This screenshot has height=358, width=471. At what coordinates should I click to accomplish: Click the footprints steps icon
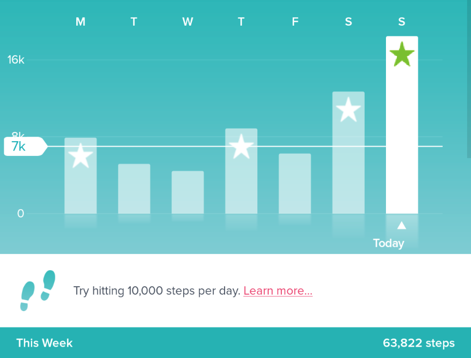tap(38, 290)
